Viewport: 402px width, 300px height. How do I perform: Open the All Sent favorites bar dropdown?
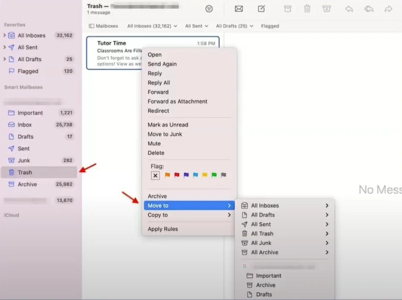196,26
